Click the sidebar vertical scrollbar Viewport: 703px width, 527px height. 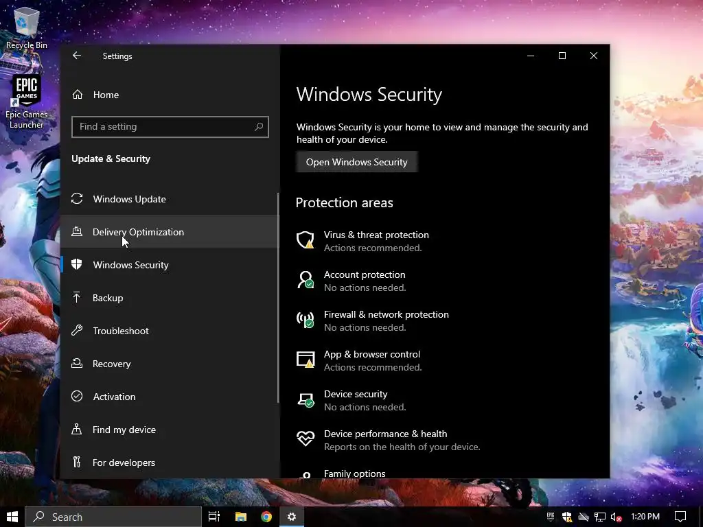278,298
